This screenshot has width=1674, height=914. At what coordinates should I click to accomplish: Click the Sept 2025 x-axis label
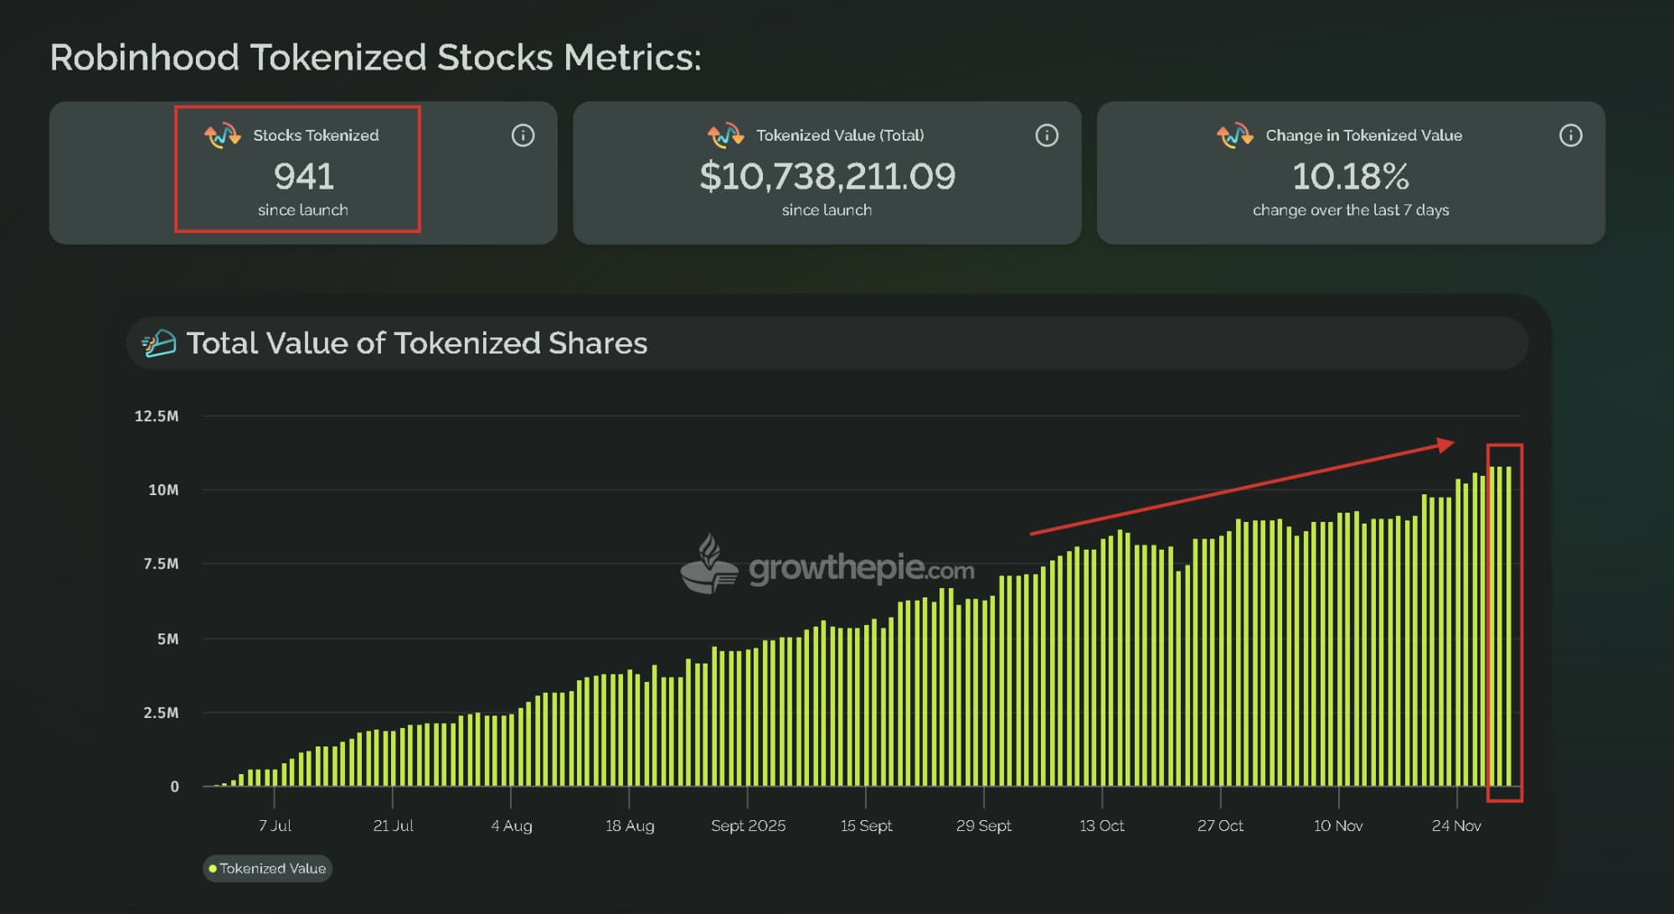(748, 826)
